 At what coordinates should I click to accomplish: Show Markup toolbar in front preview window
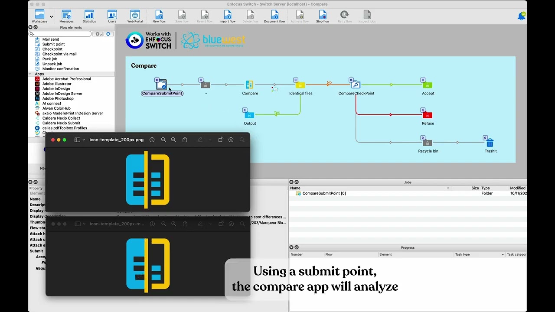click(231, 140)
